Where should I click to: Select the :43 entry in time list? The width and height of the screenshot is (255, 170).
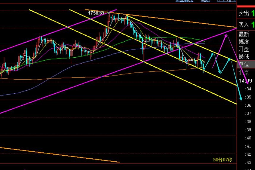tap(247, 163)
